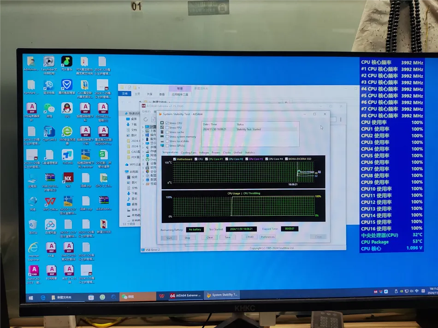Click the Start button in Stability Test
The height and width of the screenshot is (328, 438).
169,238
